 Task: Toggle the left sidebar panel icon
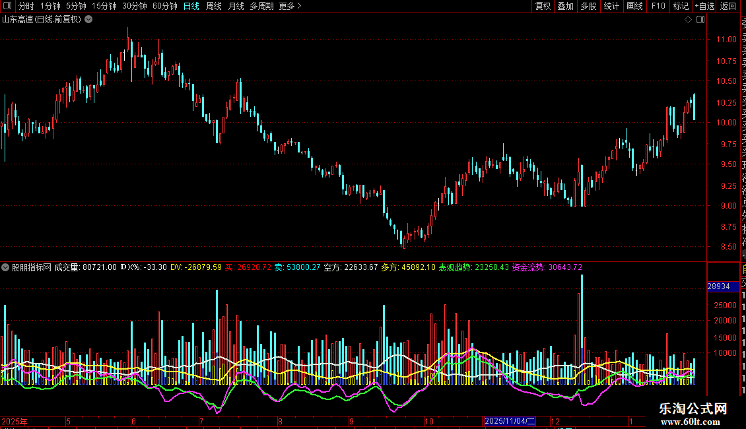click(x=8, y=7)
